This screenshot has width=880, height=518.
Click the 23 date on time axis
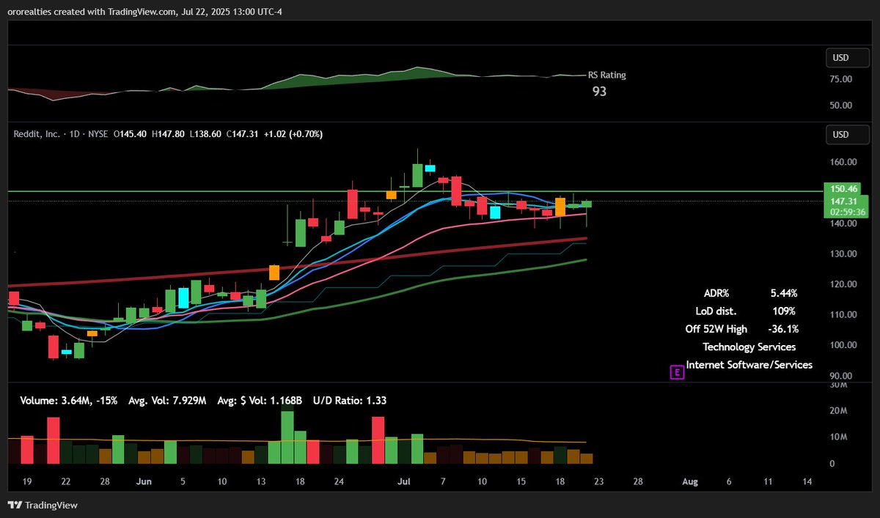click(x=598, y=481)
